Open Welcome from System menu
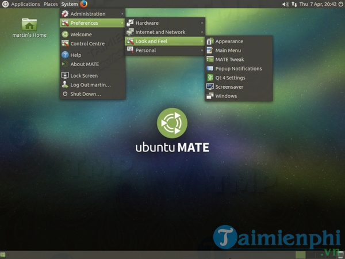 tap(93, 35)
